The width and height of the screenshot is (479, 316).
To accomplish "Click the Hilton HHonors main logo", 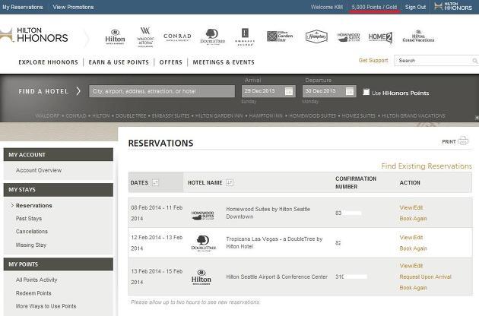I will 34,35.
